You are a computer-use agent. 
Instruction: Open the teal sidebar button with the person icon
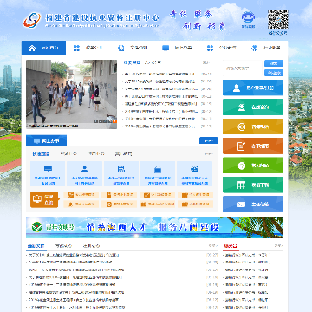(x=253, y=107)
